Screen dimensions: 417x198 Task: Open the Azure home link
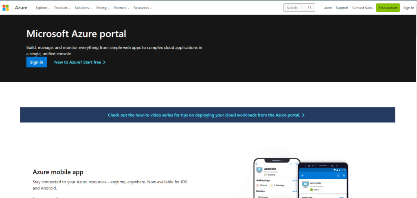pos(21,8)
